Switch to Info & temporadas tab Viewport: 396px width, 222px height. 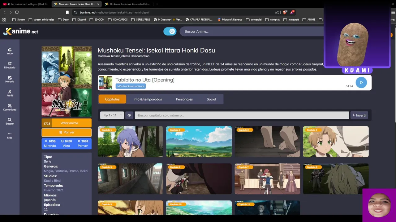coord(148,99)
